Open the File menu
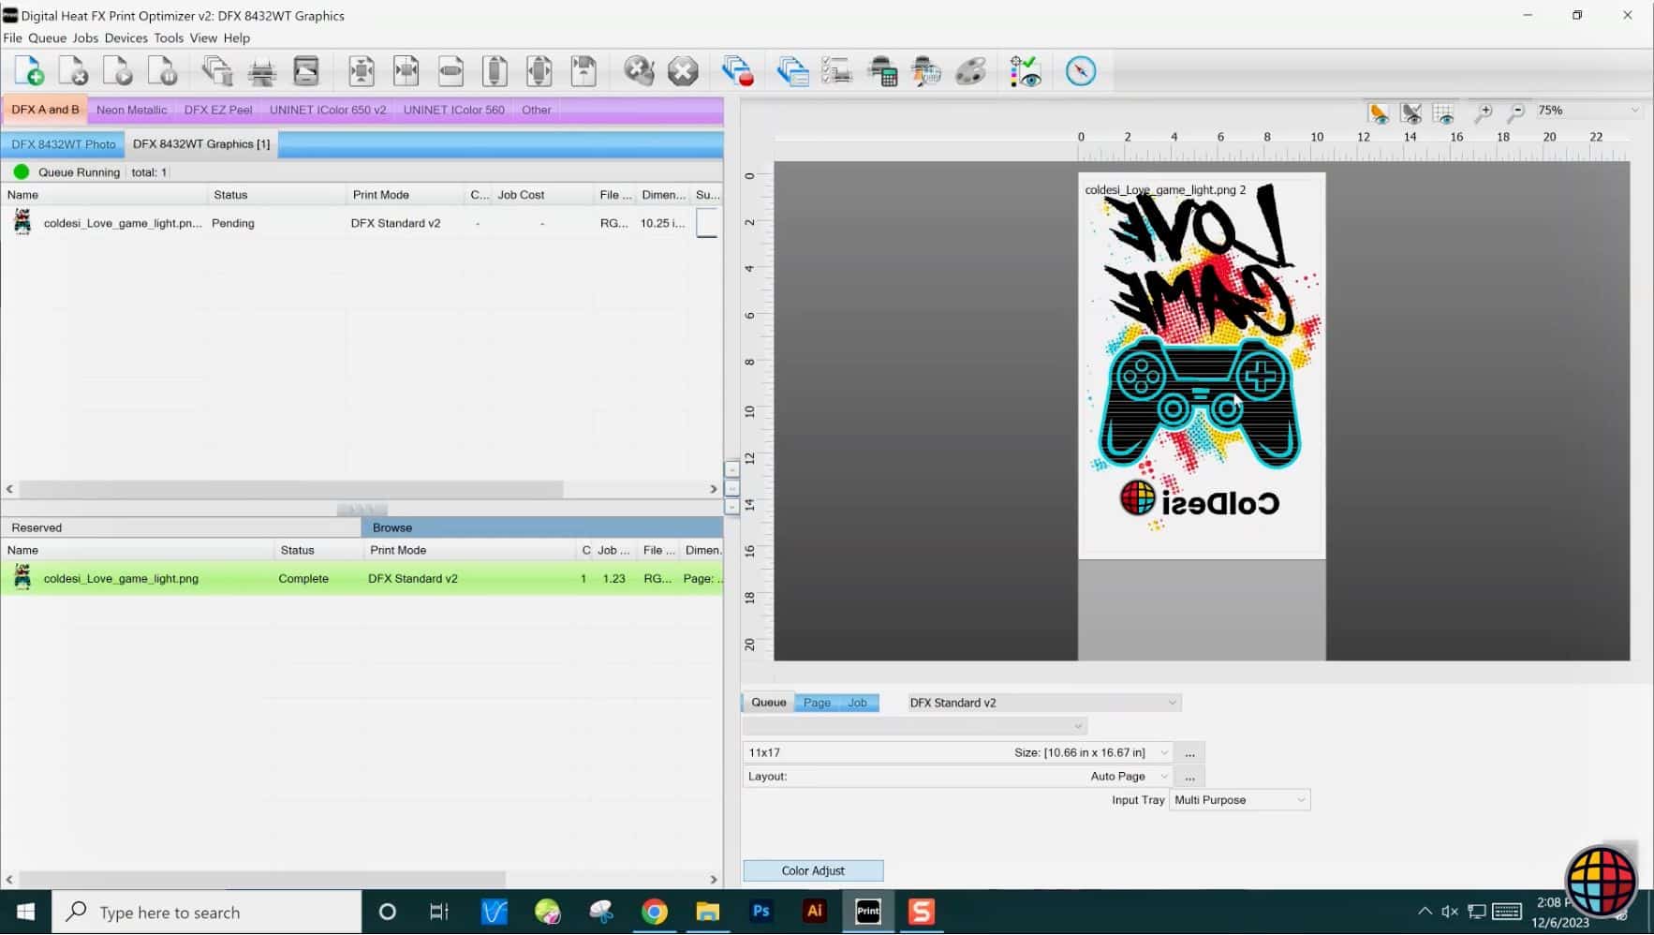Image resolution: width=1654 pixels, height=935 pixels. tap(12, 38)
